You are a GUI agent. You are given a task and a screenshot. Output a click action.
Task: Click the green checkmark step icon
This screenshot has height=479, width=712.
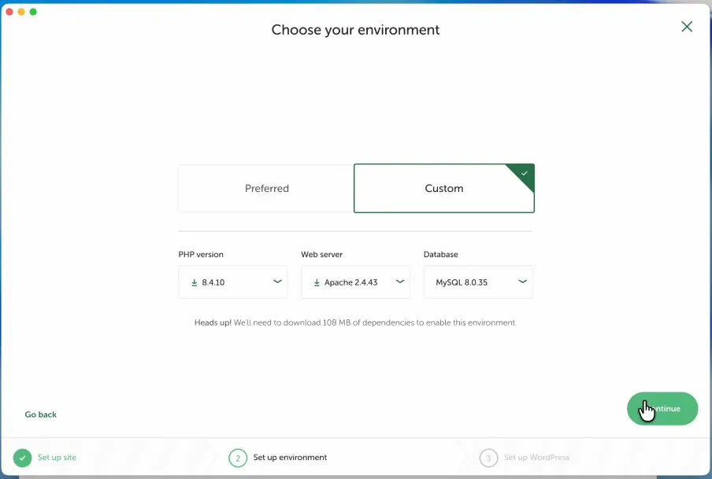pos(22,458)
